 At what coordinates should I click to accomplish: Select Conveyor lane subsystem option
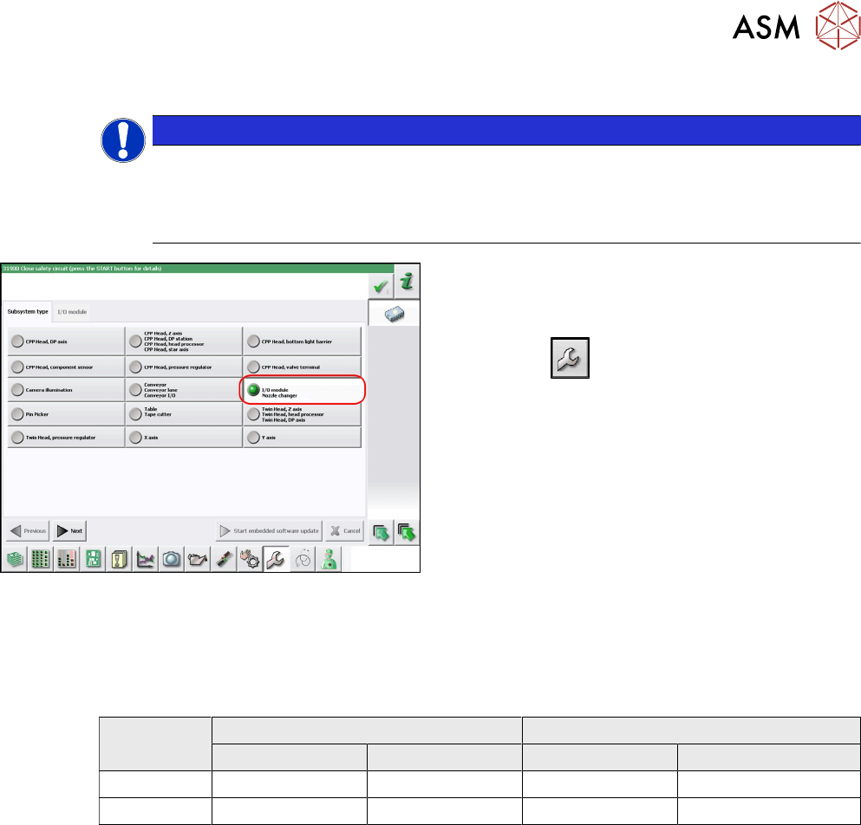pos(184,390)
